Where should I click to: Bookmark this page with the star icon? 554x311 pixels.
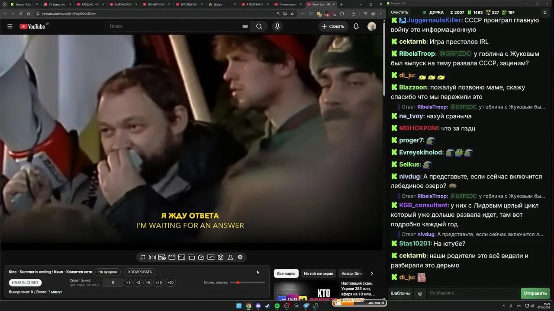click(293, 13)
